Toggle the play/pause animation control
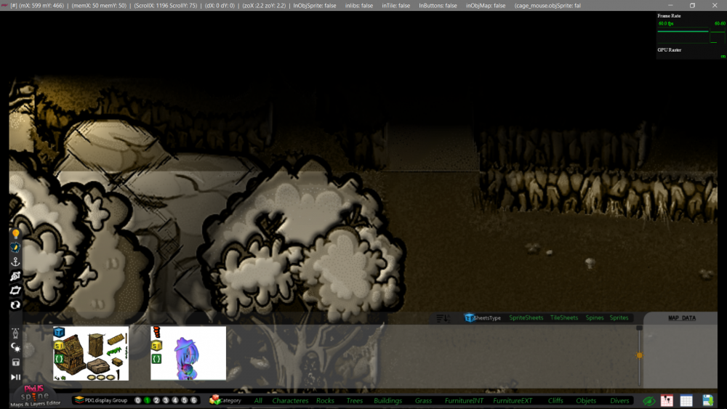 (x=15, y=377)
